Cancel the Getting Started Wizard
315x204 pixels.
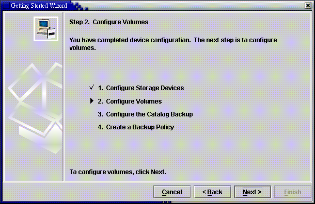[172, 192]
